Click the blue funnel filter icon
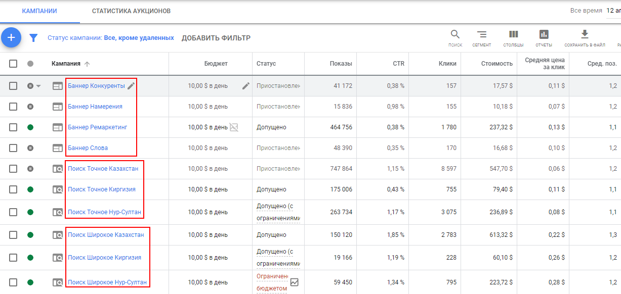 [x=33, y=38]
